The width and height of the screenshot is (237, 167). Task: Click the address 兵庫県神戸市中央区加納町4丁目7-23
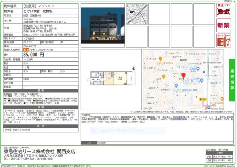click(x=45, y=22)
